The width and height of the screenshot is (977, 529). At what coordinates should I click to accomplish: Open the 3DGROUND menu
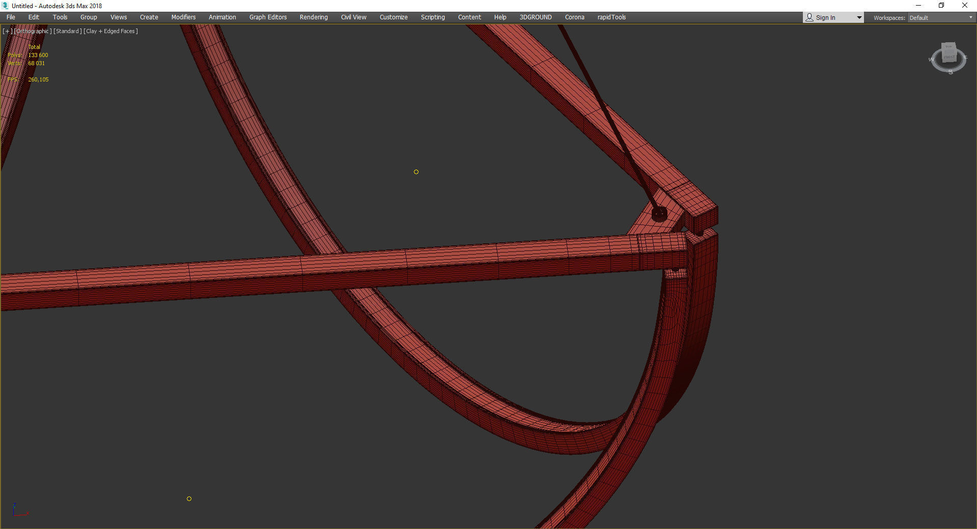(535, 17)
